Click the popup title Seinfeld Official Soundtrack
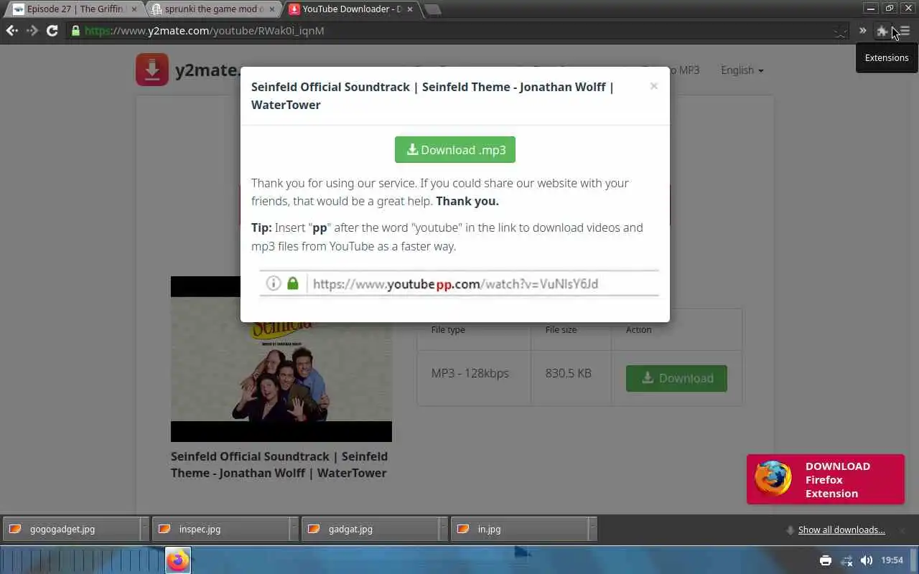This screenshot has width=919, height=574. [432, 95]
